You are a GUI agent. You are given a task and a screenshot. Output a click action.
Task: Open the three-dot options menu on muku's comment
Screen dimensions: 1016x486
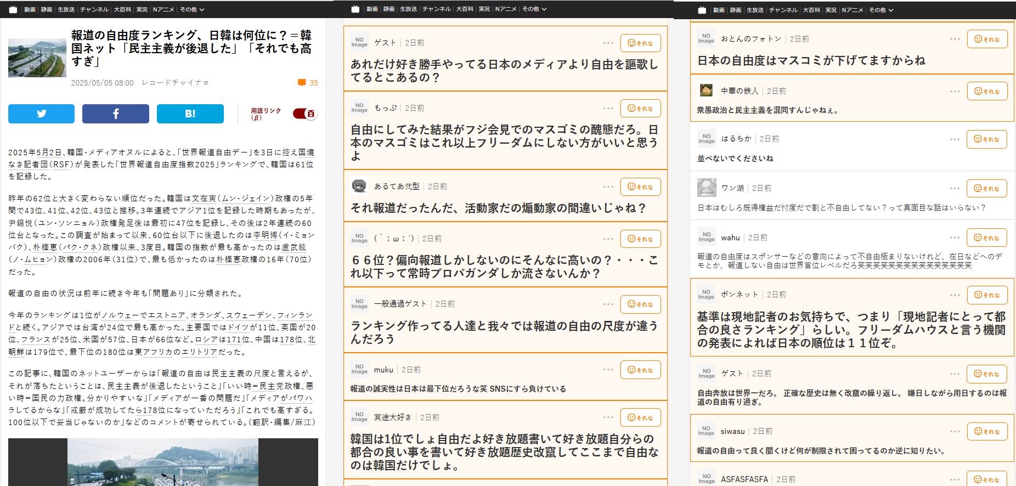click(608, 370)
